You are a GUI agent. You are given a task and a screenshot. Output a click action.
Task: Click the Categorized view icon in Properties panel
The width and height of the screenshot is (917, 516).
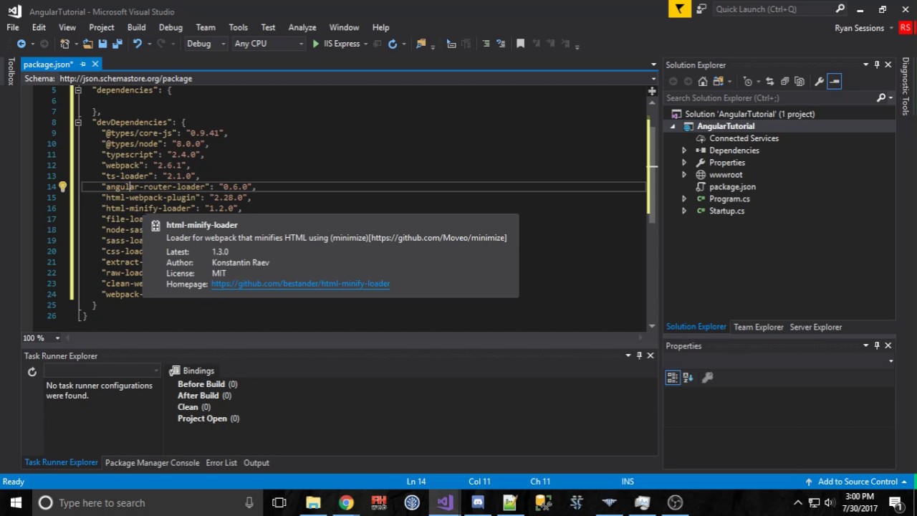pyautogui.click(x=672, y=378)
